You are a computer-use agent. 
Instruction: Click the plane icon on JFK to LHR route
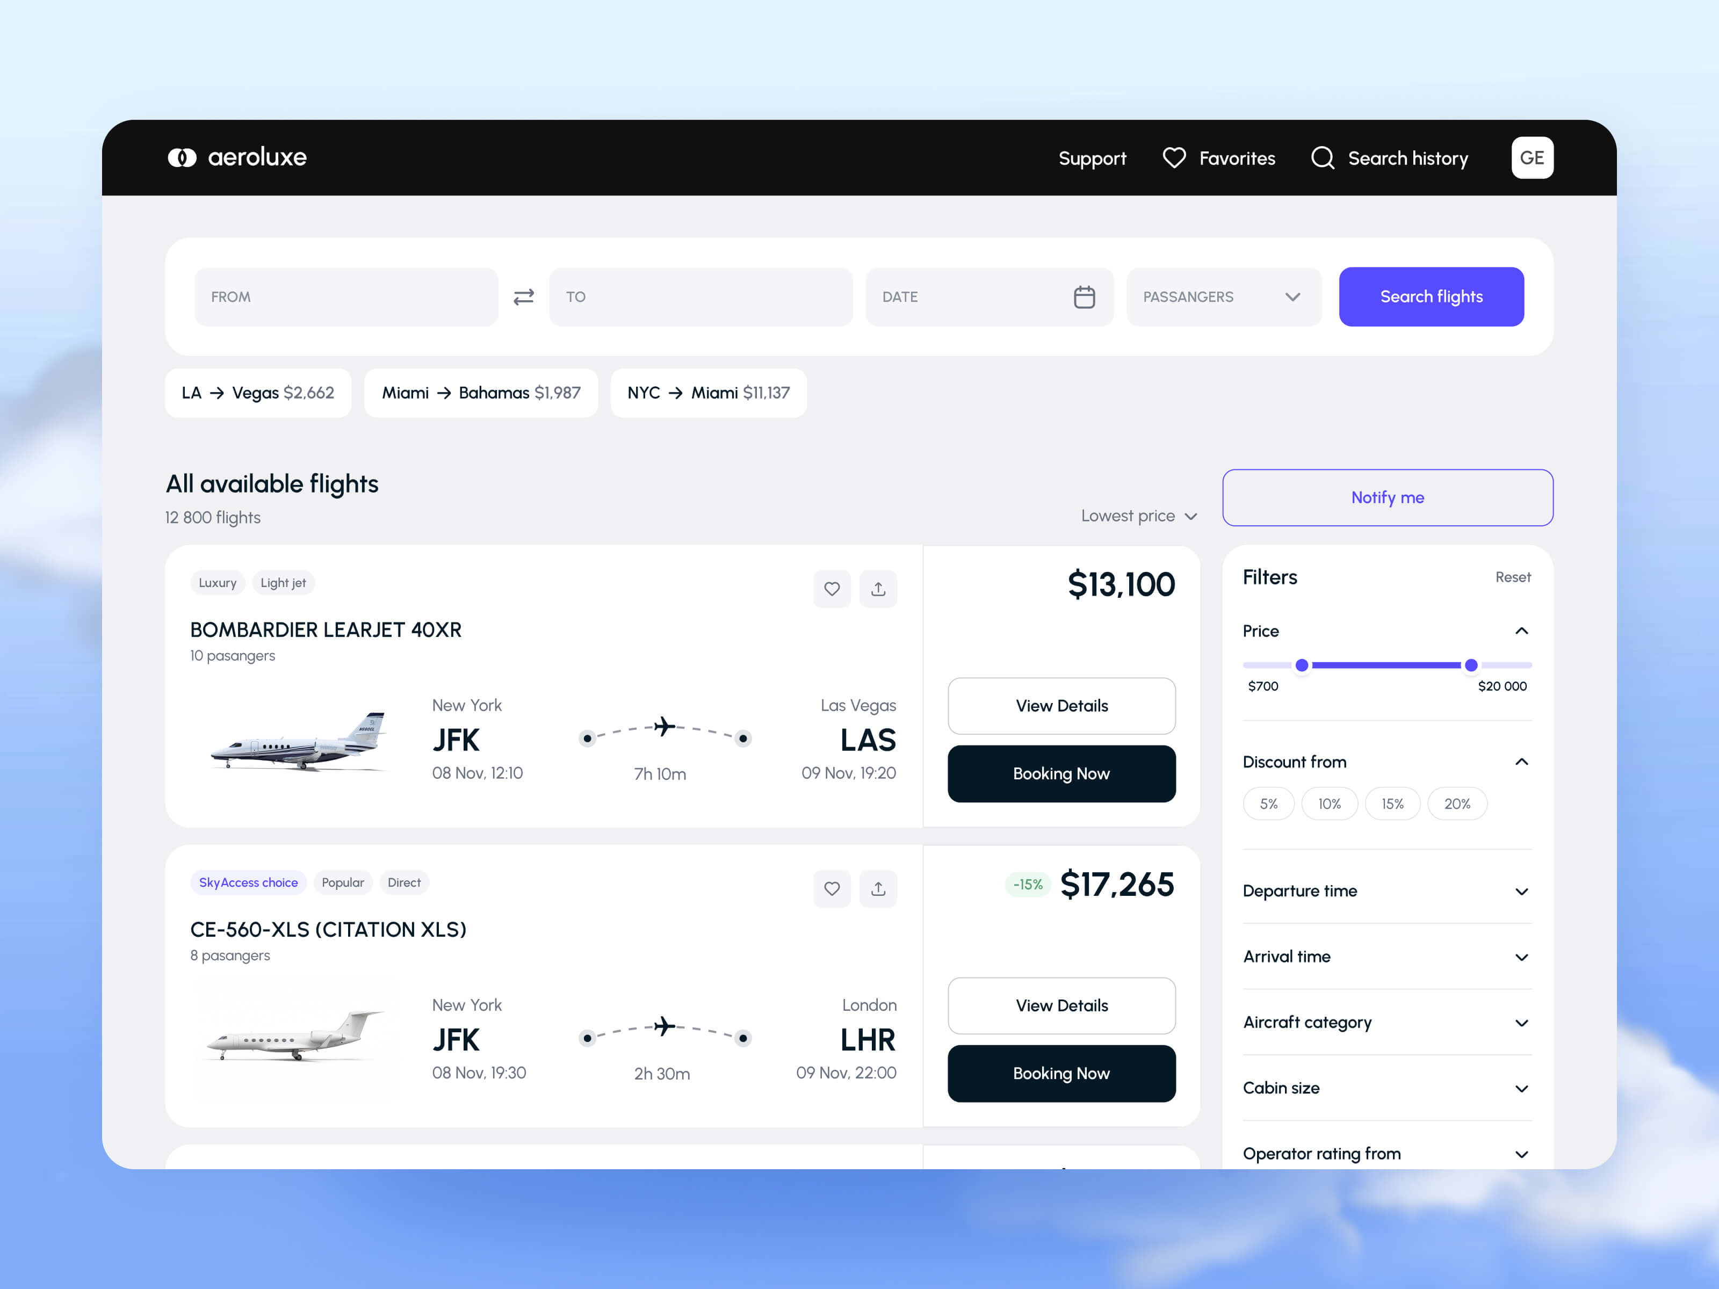pos(663,1026)
